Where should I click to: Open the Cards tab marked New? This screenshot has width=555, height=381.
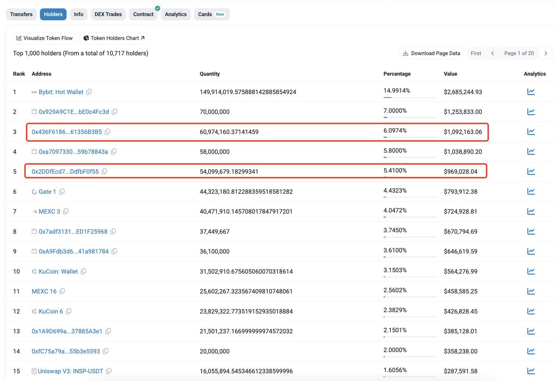(x=211, y=14)
